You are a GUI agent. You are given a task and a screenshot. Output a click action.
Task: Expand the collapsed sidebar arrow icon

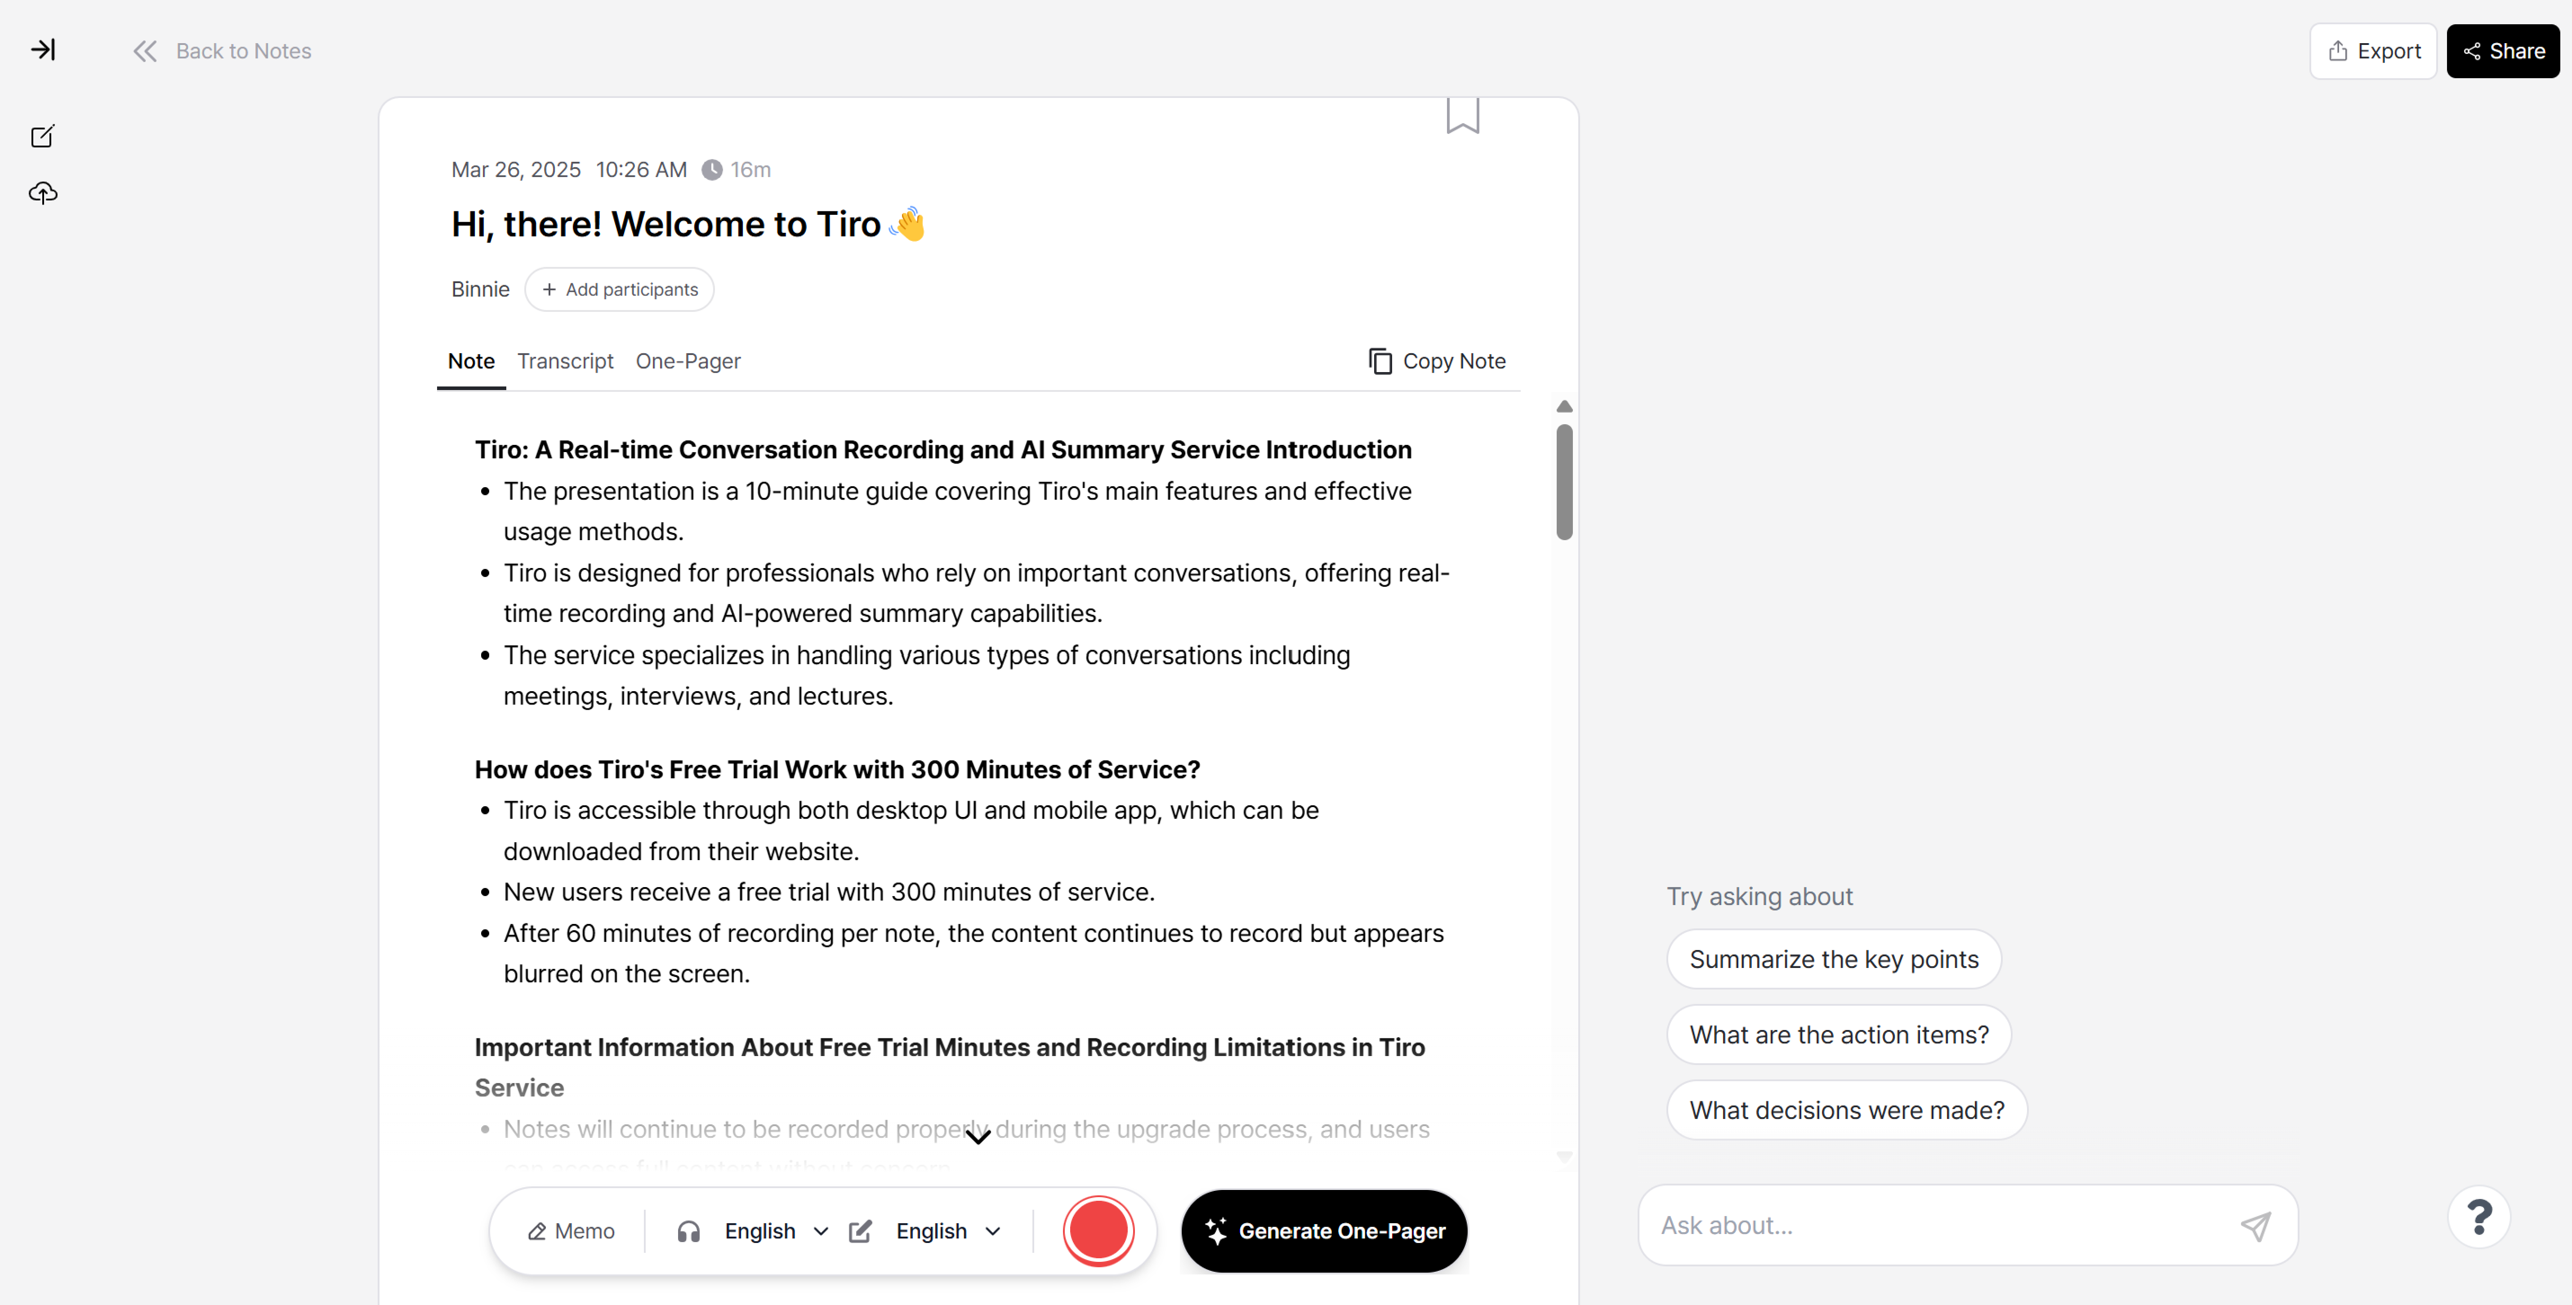[43, 50]
